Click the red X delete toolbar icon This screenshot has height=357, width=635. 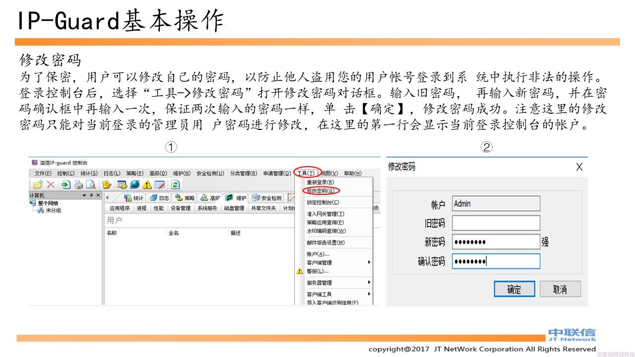(x=51, y=184)
